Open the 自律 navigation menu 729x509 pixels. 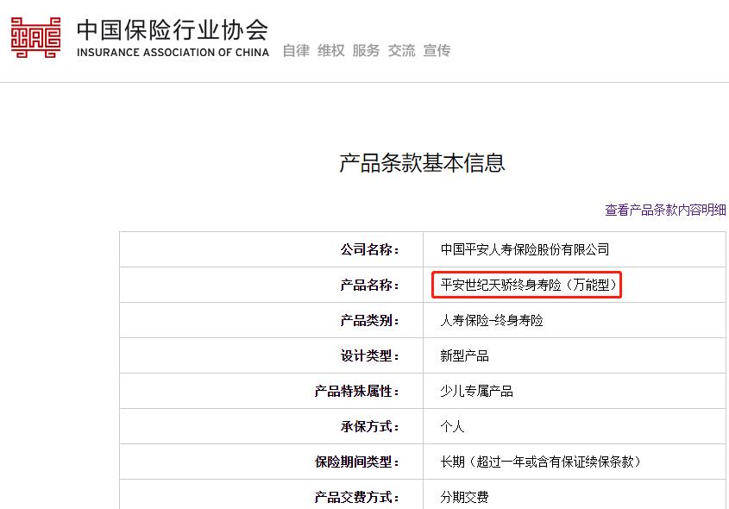pyautogui.click(x=295, y=50)
